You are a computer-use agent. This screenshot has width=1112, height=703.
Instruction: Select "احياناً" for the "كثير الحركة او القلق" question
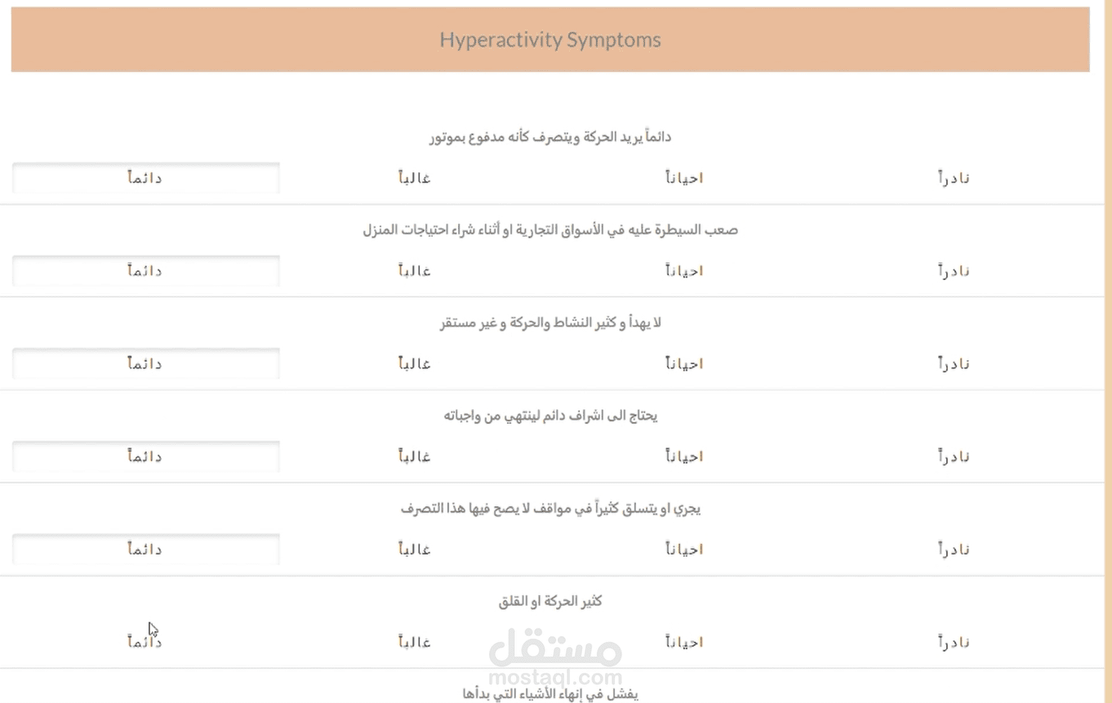tap(684, 642)
